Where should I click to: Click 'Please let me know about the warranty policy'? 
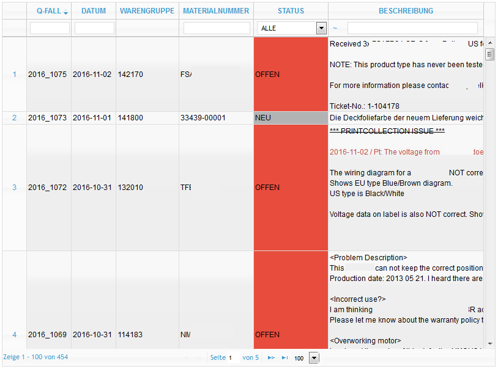tap(406, 320)
